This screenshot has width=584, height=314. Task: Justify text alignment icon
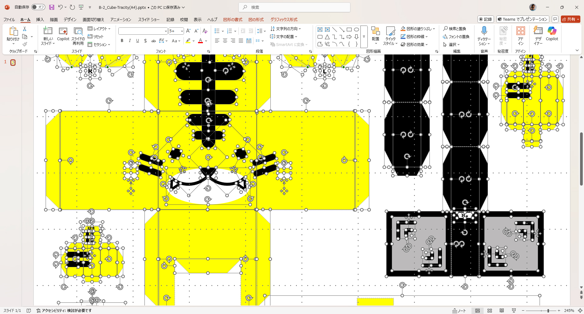point(241,41)
